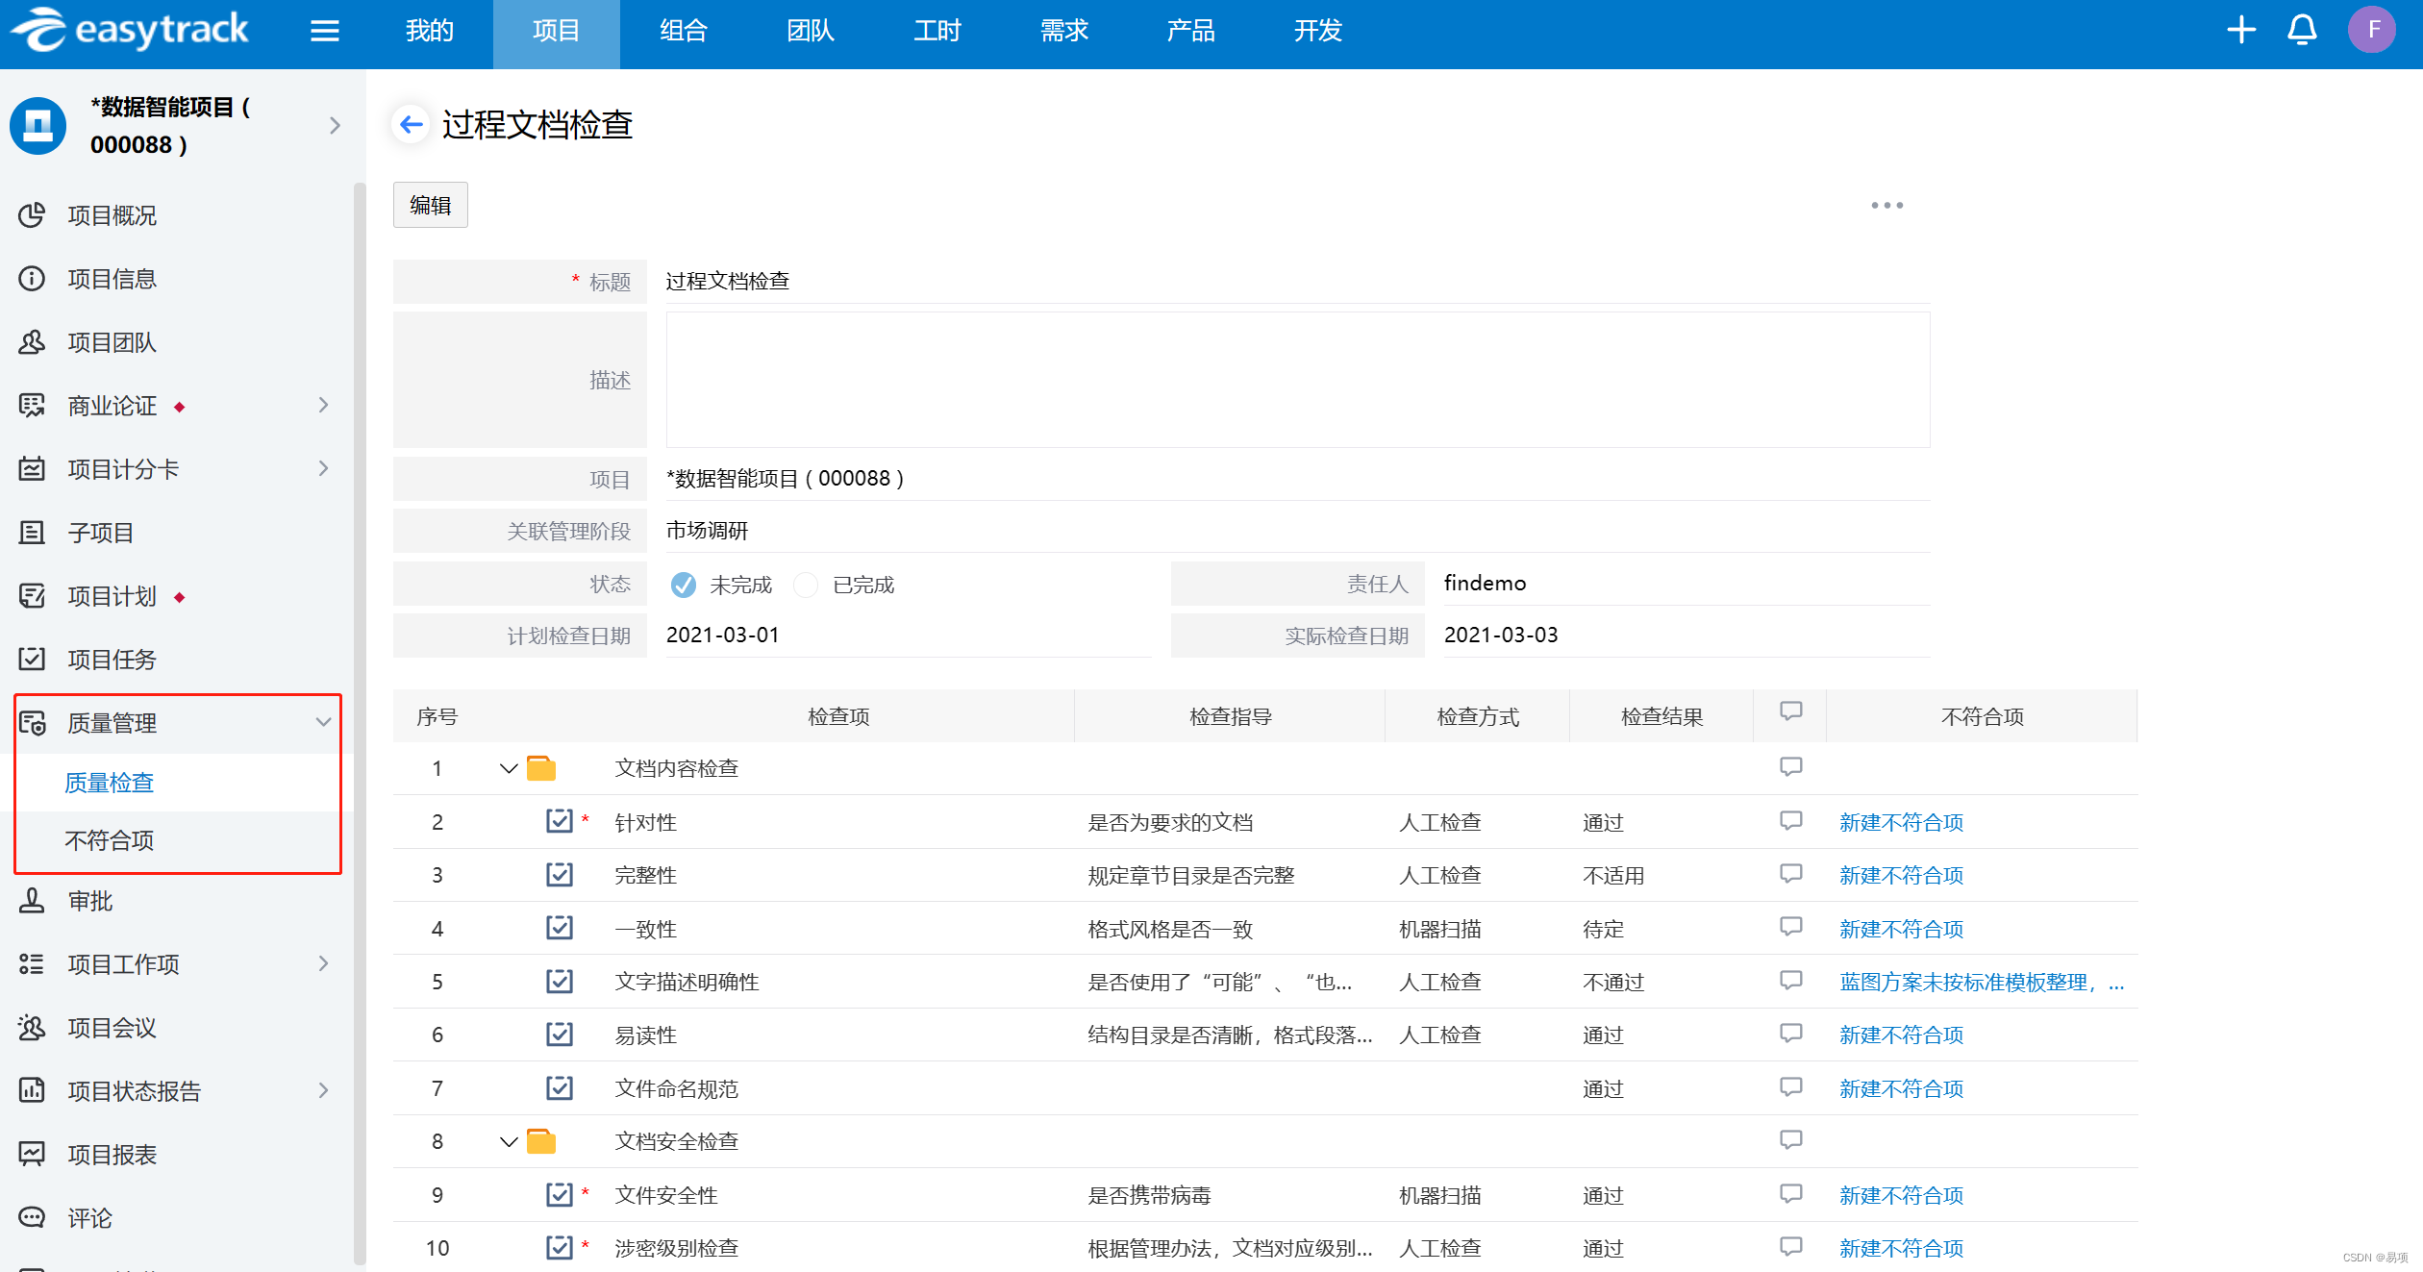Image resolution: width=2423 pixels, height=1272 pixels.
Task: Click the back arrow beside 过程文档检查
Action: pyautogui.click(x=412, y=124)
